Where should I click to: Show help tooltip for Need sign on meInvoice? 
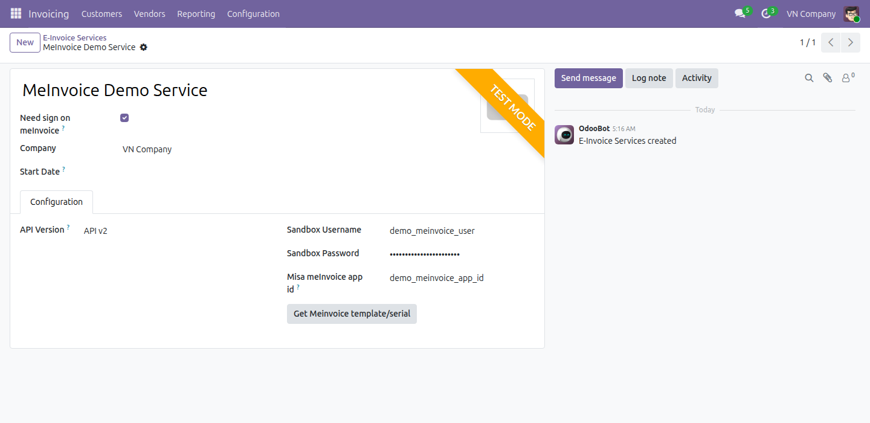(x=63, y=129)
